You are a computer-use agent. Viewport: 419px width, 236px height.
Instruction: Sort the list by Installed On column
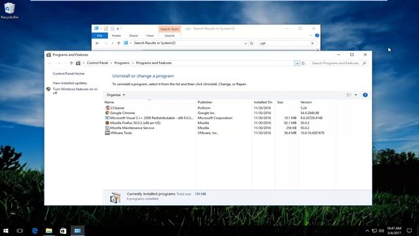coord(263,102)
